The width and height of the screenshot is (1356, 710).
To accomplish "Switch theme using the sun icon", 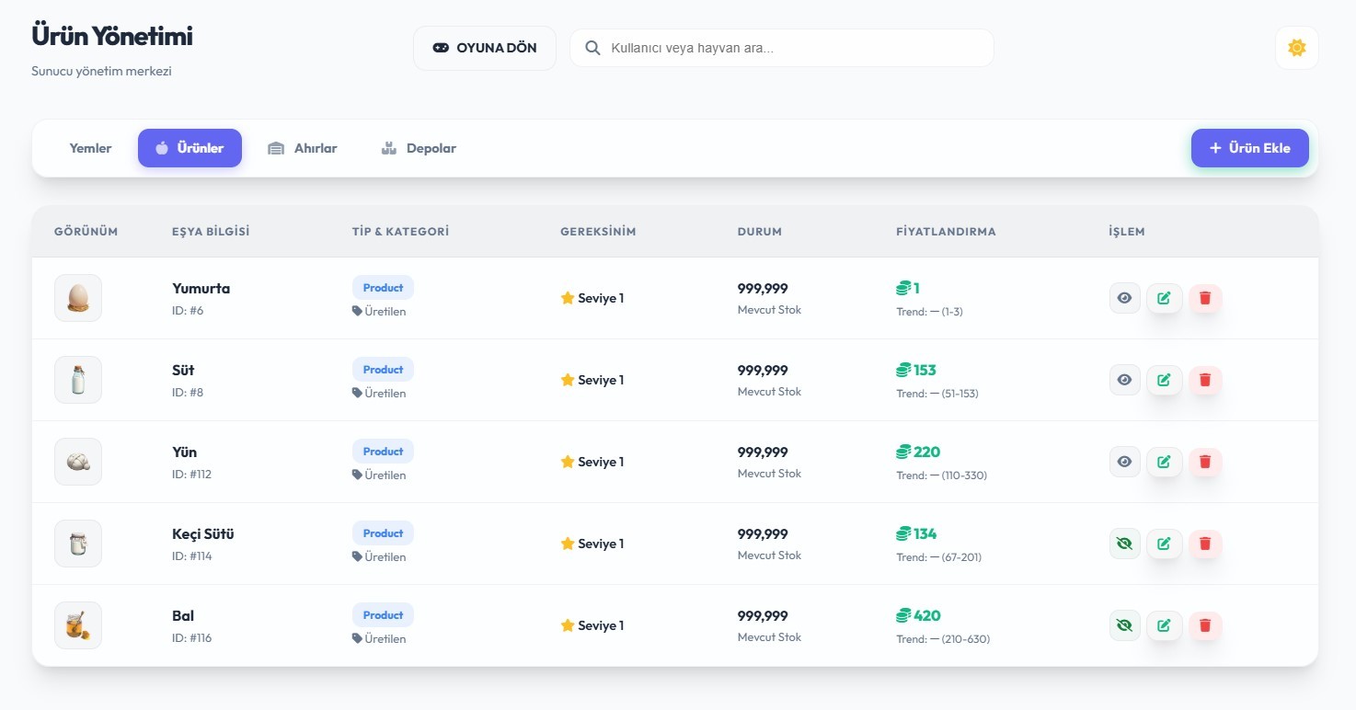I will point(1296,48).
